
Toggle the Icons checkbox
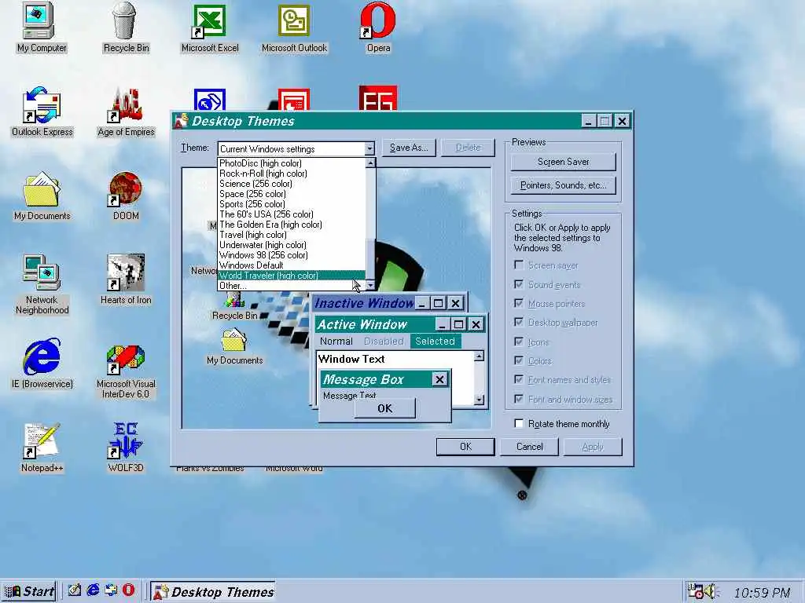click(519, 342)
